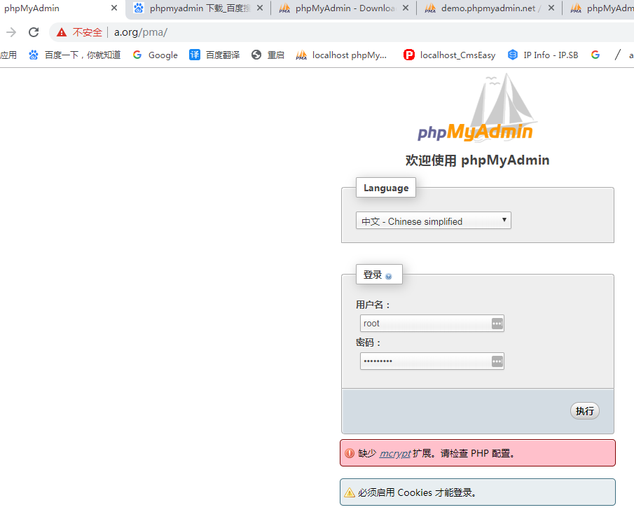This screenshot has width=634, height=512.
Task: Click the Language legend label
Action: [x=386, y=188]
